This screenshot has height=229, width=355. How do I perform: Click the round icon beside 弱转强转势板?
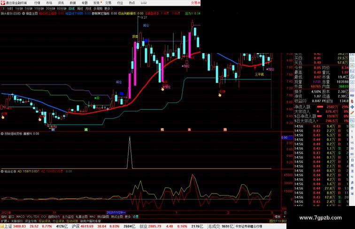coord(2,134)
